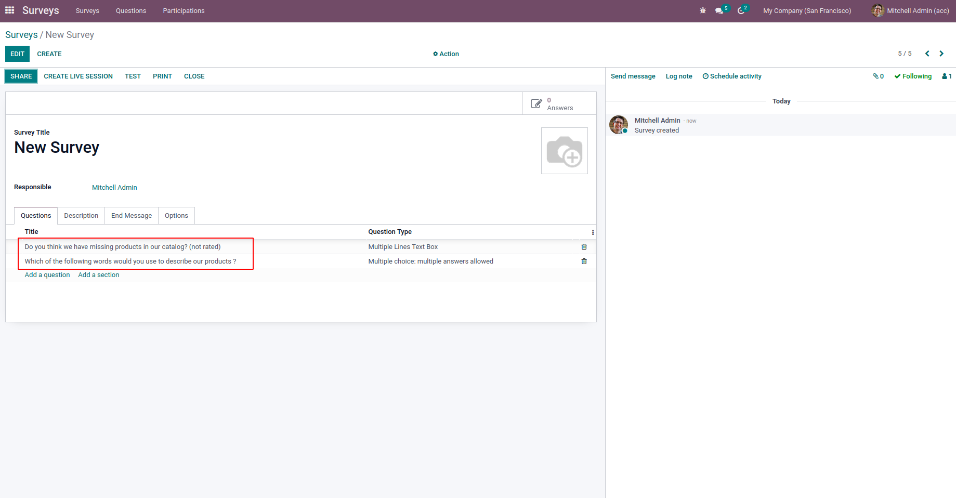Click the CREATE button
This screenshot has width=956, height=498.
tap(49, 54)
